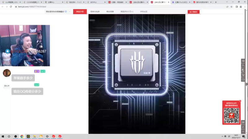
Task: Switch to the 手机社区 tab
Action: pos(144,12)
